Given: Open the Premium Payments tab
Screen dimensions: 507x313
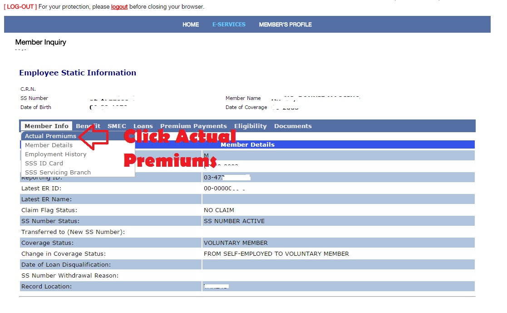Looking at the screenshot, I should click(193, 126).
